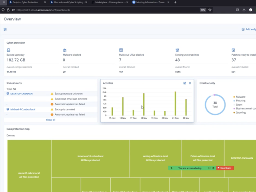Click the Add widget button

pos(249,29)
